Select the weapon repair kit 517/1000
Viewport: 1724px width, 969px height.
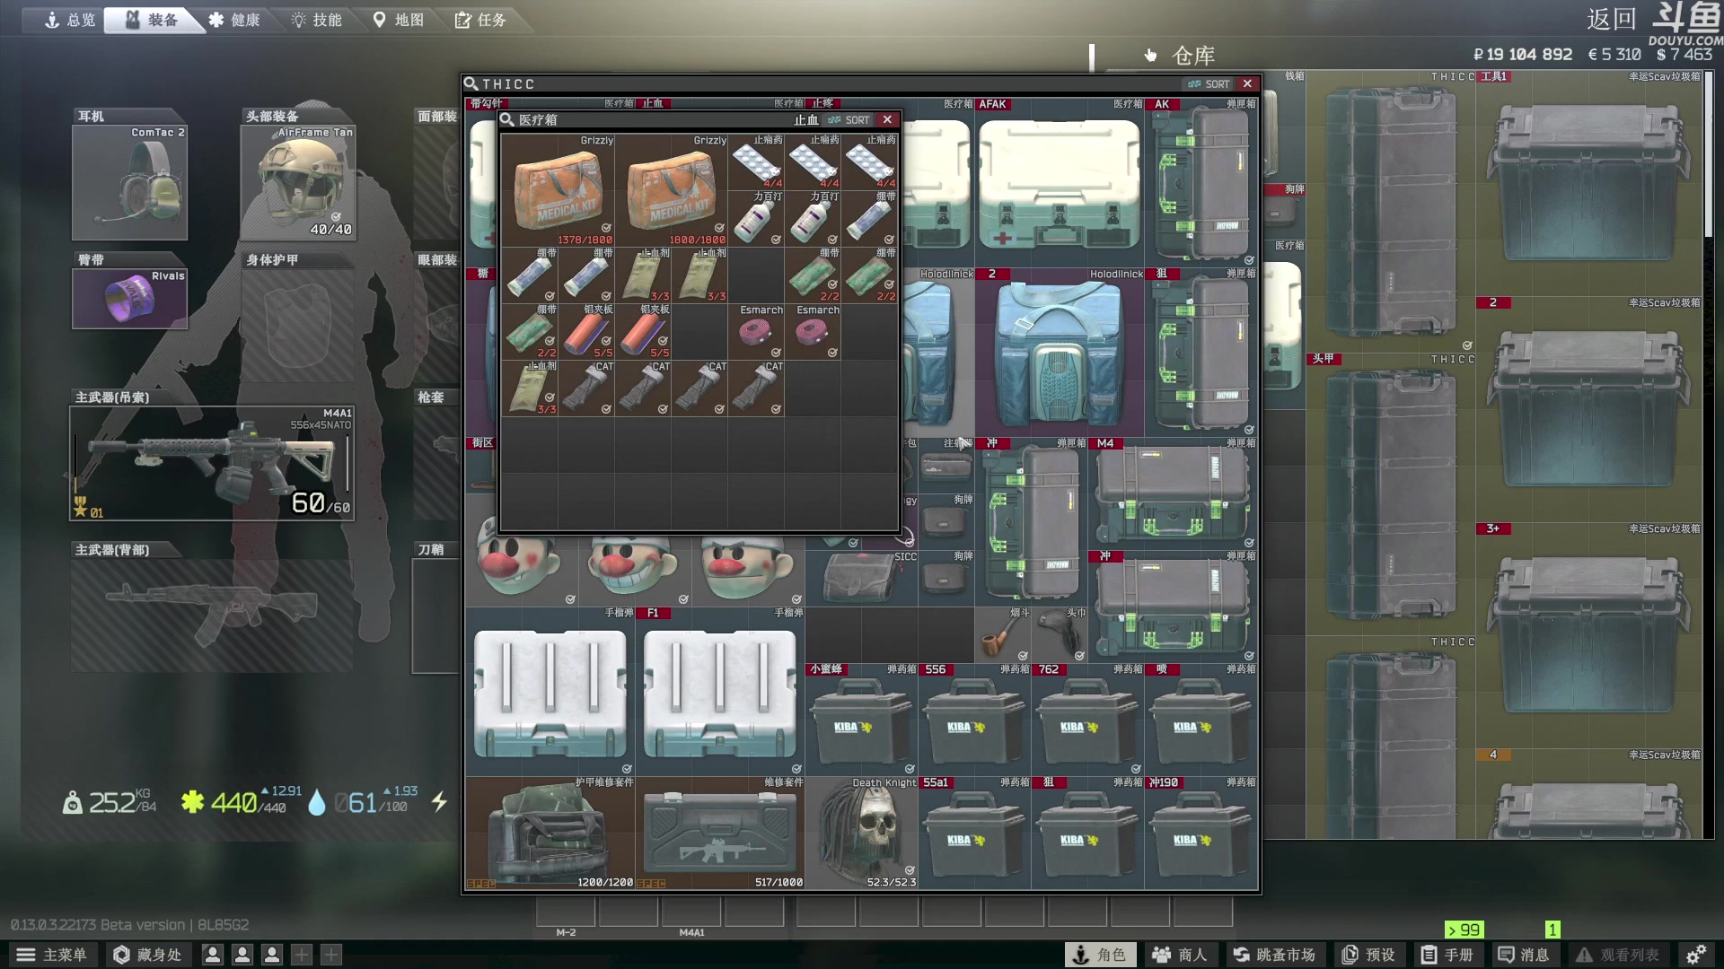tap(720, 833)
